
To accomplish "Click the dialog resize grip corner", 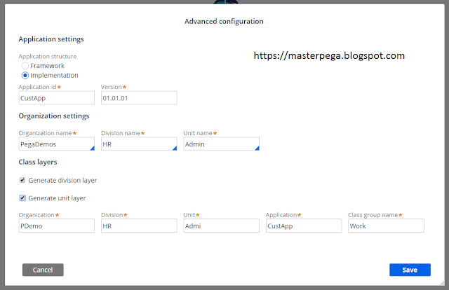I will tap(442, 283).
